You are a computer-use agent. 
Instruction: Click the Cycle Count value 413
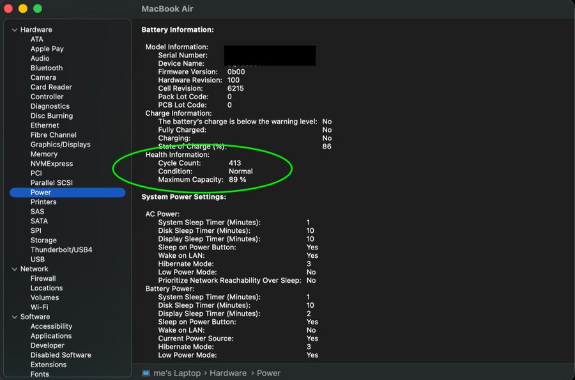click(x=235, y=163)
